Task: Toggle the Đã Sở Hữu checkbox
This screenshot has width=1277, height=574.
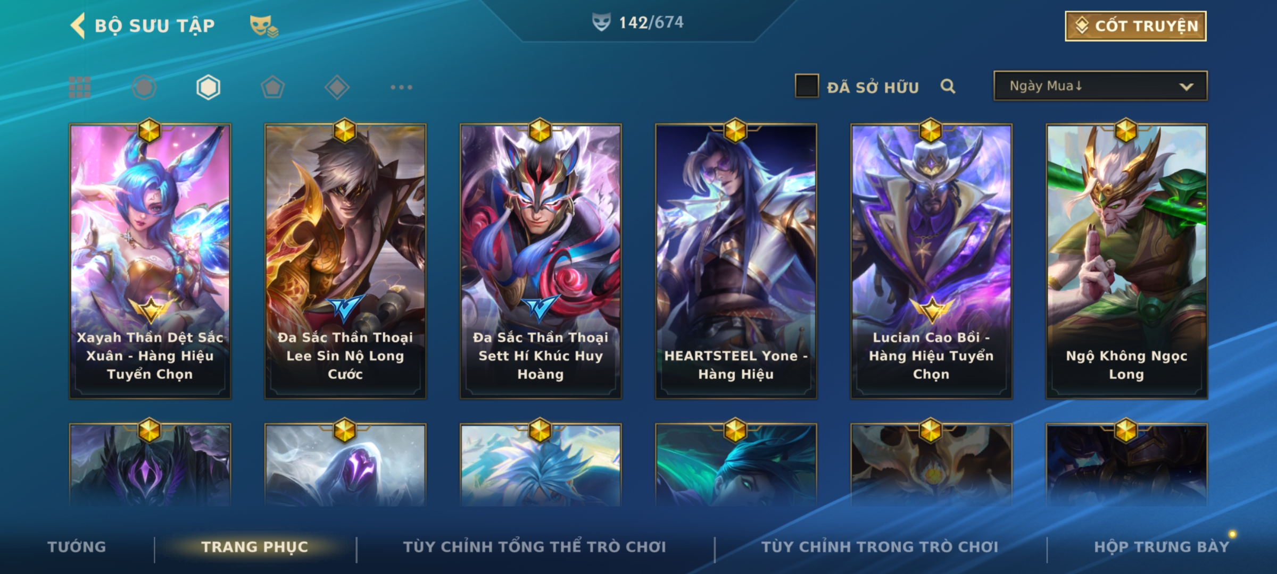Action: [x=807, y=86]
